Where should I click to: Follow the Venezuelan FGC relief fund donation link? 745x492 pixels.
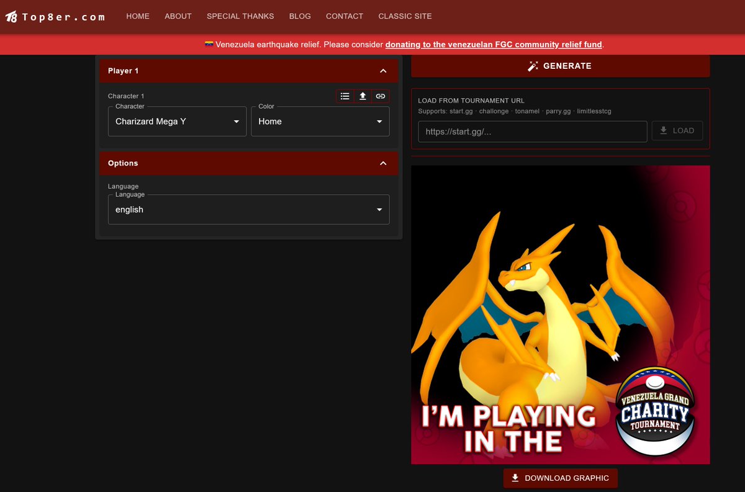pyautogui.click(x=494, y=45)
